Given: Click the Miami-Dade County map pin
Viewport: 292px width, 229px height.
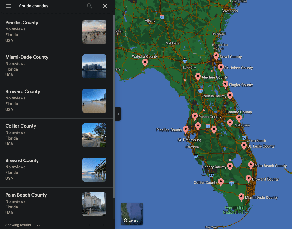Looking at the screenshot, I should pos(241,197).
